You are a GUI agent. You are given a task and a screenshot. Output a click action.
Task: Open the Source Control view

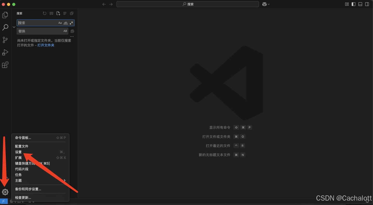pyautogui.click(x=5, y=40)
